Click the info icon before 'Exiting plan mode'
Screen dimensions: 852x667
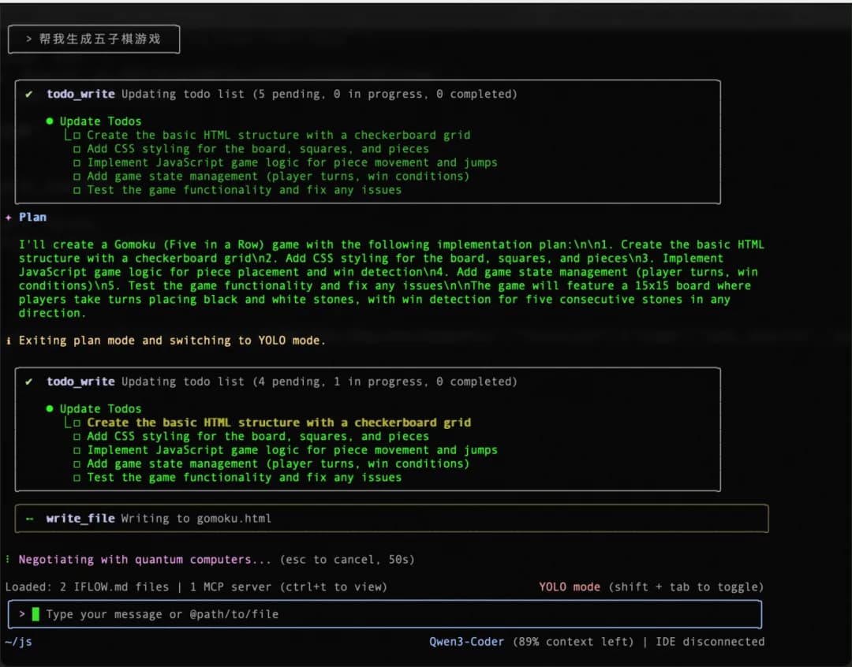click(9, 341)
